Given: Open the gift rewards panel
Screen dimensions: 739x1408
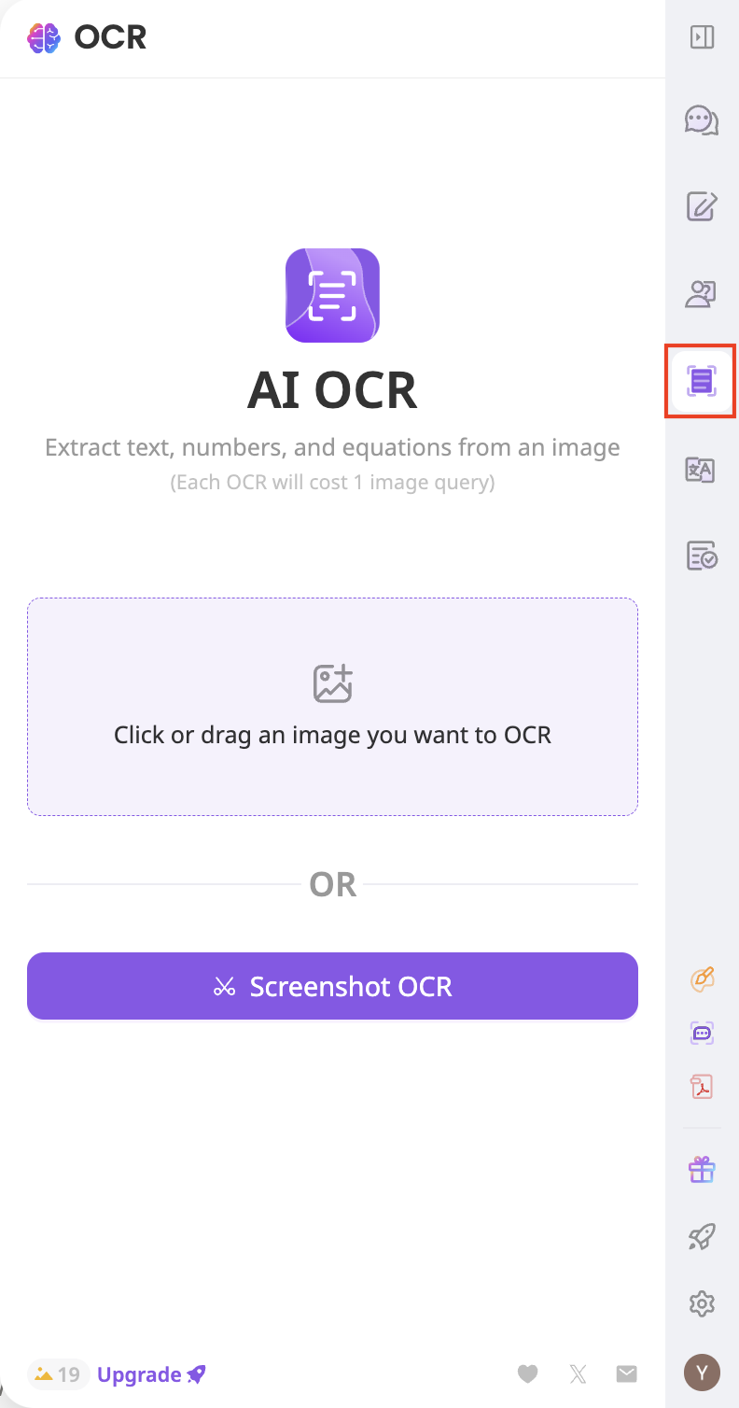Looking at the screenshot, I should pos(701,1168).
